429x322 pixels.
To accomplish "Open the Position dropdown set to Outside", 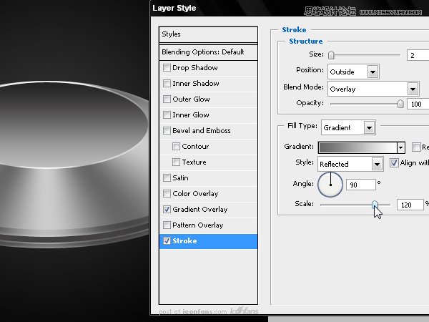I will click(x=372, y=72).
